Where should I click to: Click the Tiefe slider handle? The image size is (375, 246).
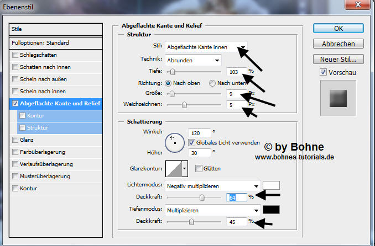(x=173, y=72)
